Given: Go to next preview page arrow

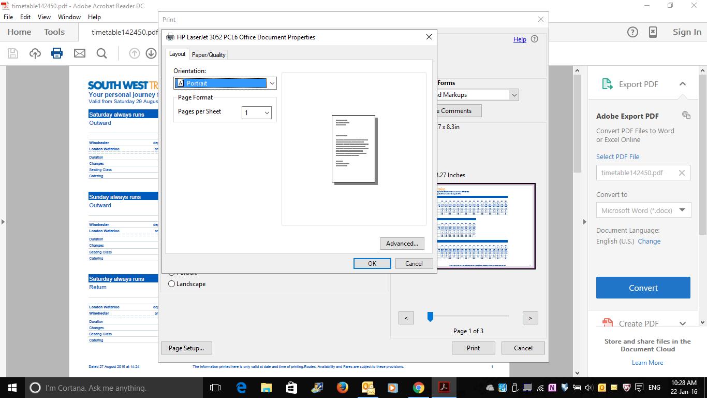Looking at the screenshot, I should pyautogui.click(x=530, y=318).
